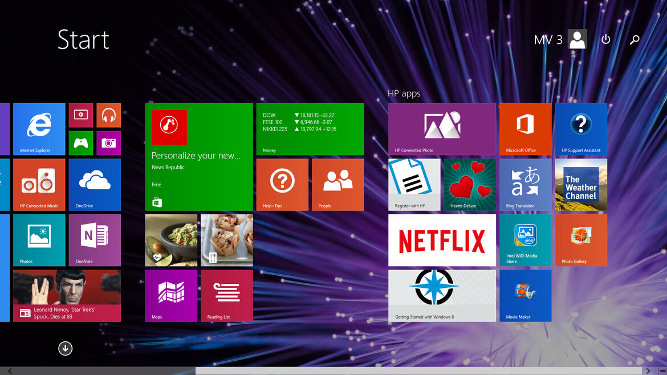Open The Weather Channel tile
The width and height of the screenshot is (667, 375).
click(581, 185)
